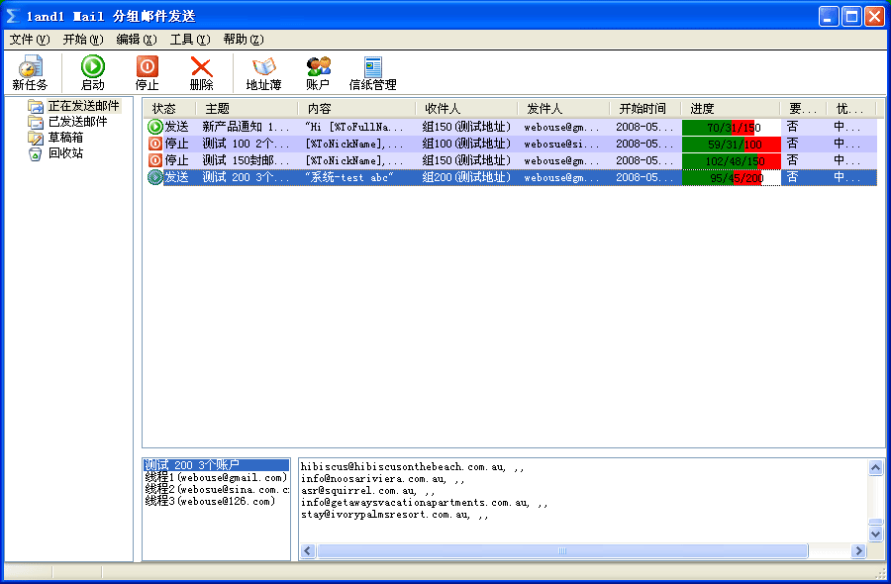
Task: Open the 地址薄 address book icon
Action: pyautogui.click(x=263, y=72)
